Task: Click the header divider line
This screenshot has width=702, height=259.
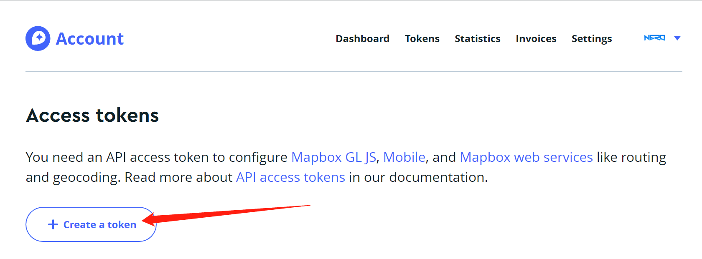Action: point(354,71)
